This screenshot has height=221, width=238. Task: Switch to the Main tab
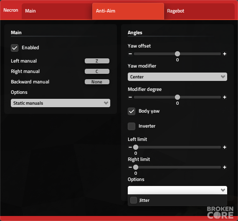click(x=57, y=11)
